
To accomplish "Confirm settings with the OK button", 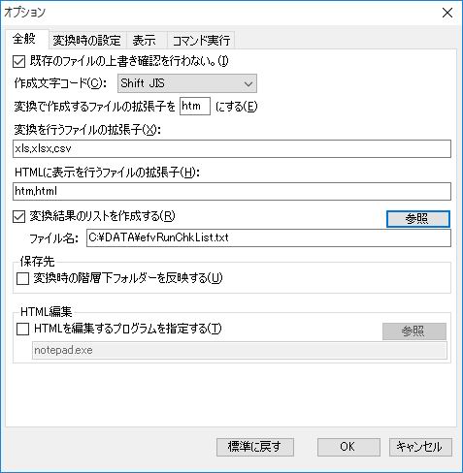I will point(348,447).
